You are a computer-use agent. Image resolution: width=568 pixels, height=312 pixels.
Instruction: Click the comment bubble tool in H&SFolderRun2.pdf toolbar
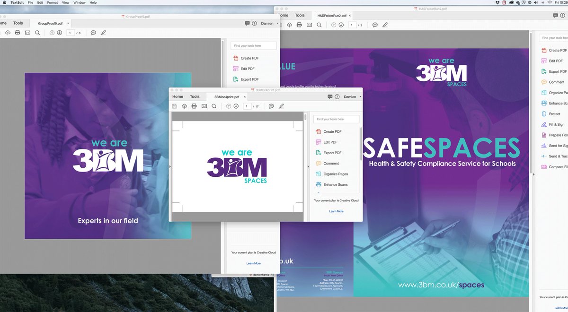(x=375, y=25)
